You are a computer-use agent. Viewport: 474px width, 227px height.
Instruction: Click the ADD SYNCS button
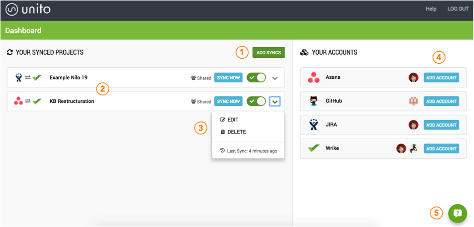(268, 53)
